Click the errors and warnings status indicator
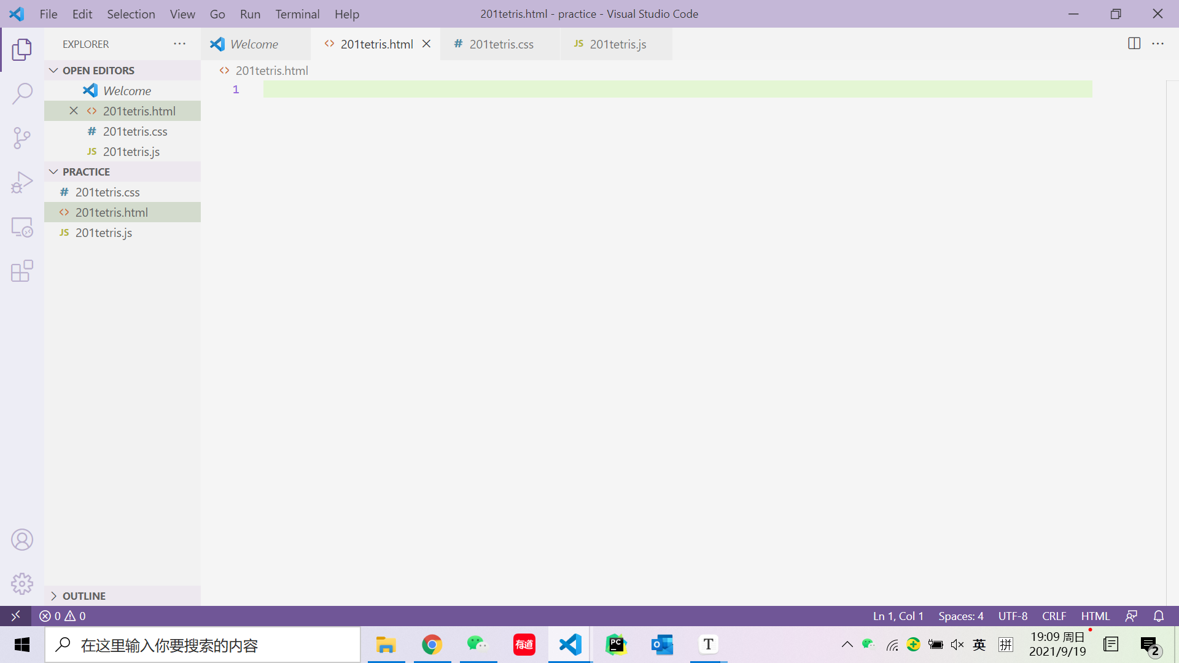The height and width of the screenshot is (663, 1179). 63,616
